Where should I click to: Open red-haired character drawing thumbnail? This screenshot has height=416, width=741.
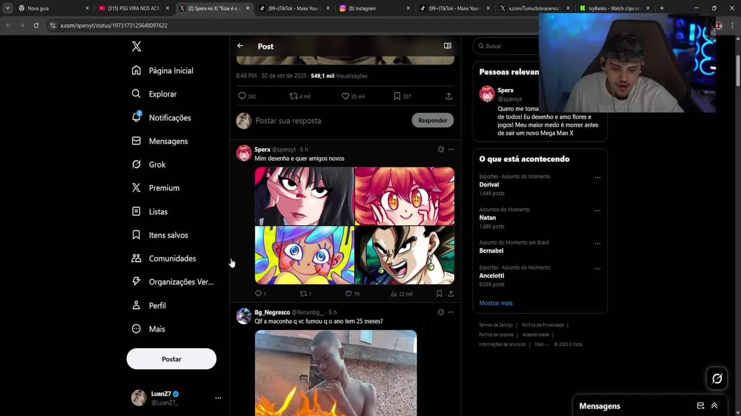pyautogui.click(x=405, y=196)
